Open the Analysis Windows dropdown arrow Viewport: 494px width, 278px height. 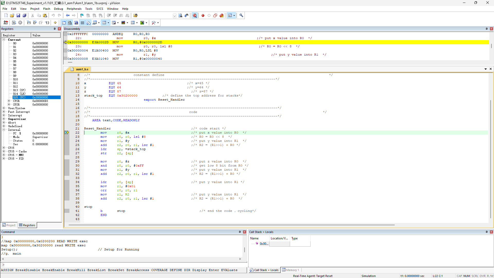(x=127, y=23)
